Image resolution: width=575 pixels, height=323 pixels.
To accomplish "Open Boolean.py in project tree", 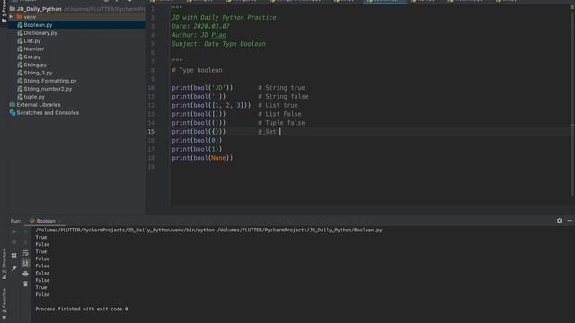I will click(38, 25).
